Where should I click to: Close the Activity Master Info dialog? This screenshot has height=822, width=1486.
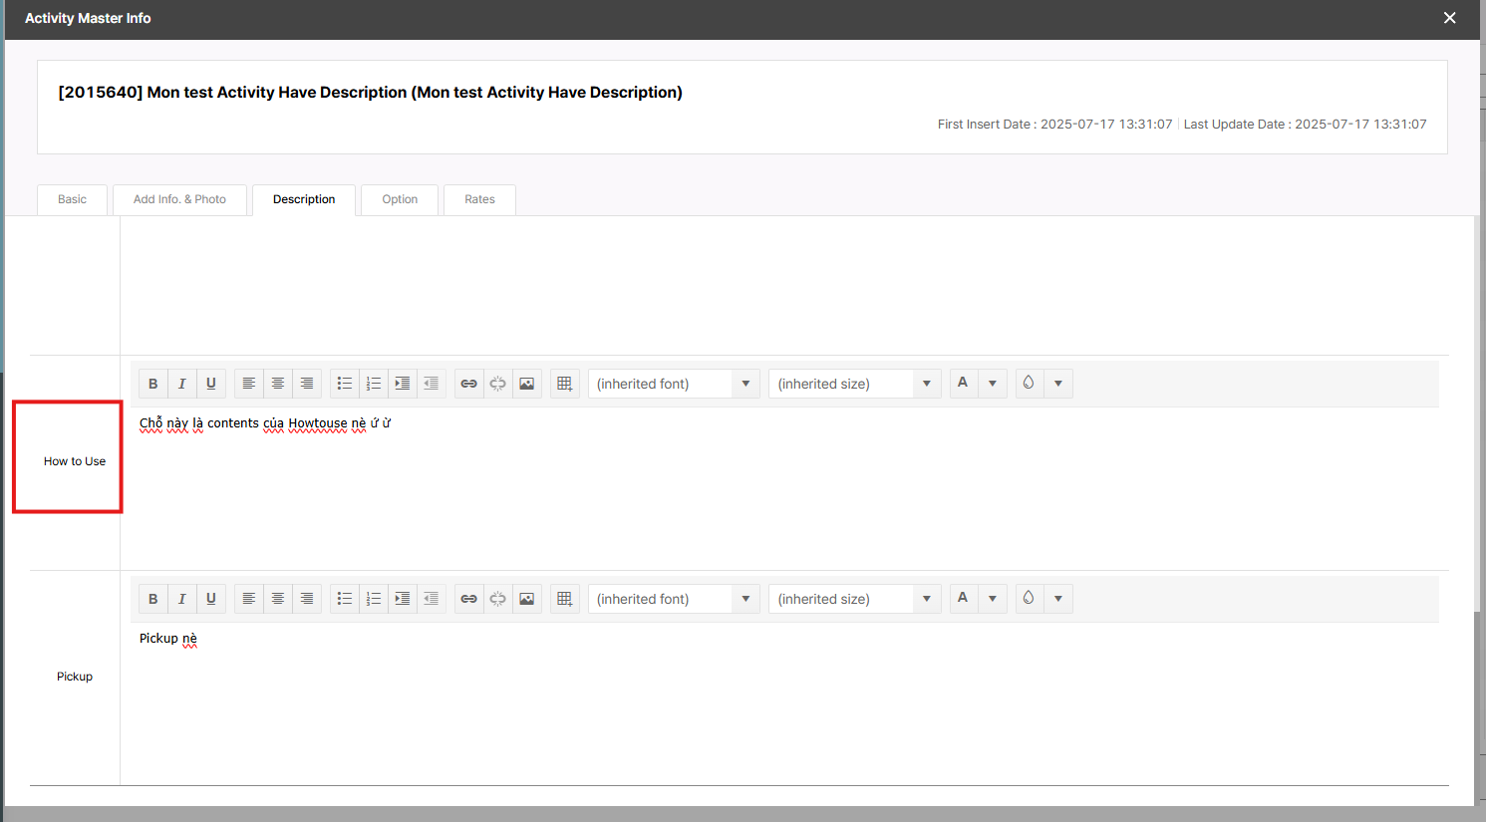(1450, 18)
